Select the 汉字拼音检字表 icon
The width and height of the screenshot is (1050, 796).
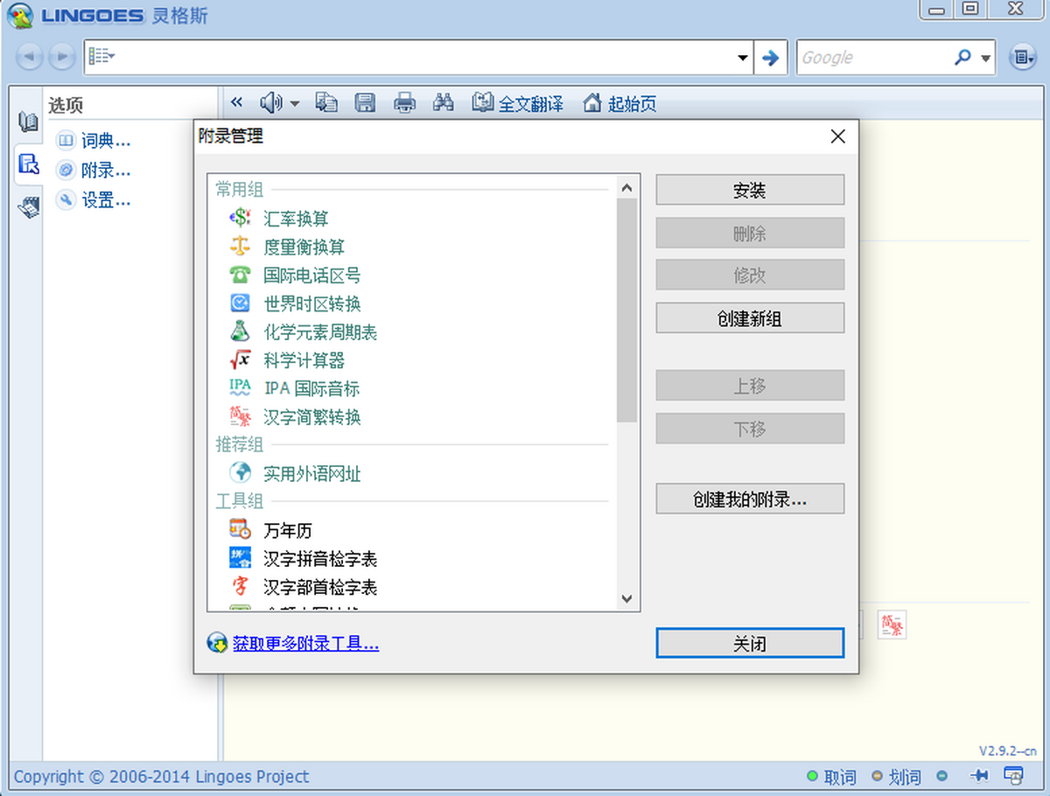(240, 558)
